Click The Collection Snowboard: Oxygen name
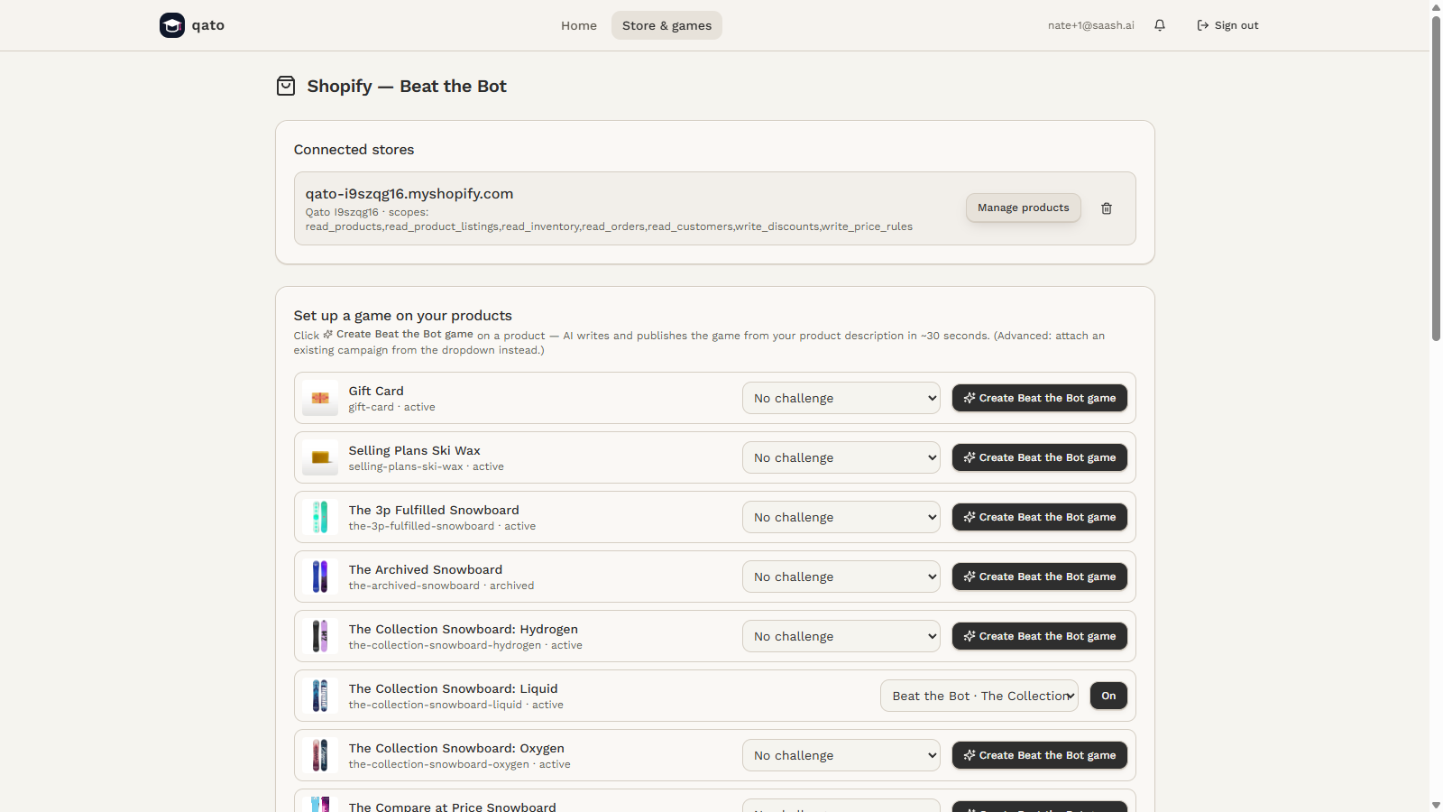This screenshot has height=812, width=1443. (456, 748)
